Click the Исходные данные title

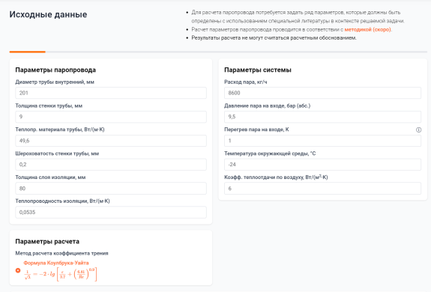click(x=48, y=14)
